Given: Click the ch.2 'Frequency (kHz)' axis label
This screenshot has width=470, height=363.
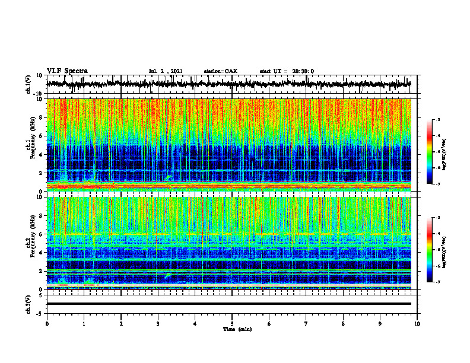Looking at the screenshot, I should point(33,235).
